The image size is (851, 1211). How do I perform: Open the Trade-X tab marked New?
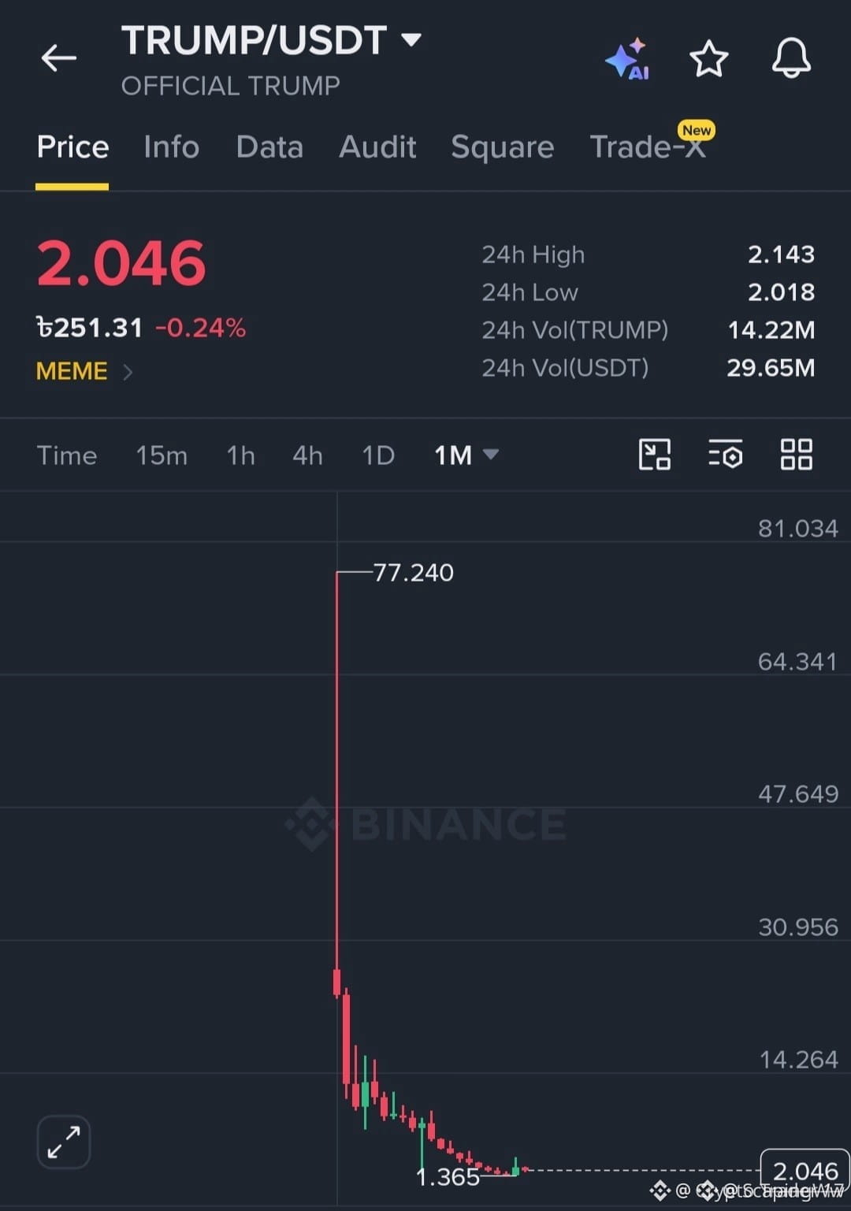(648, 144)
